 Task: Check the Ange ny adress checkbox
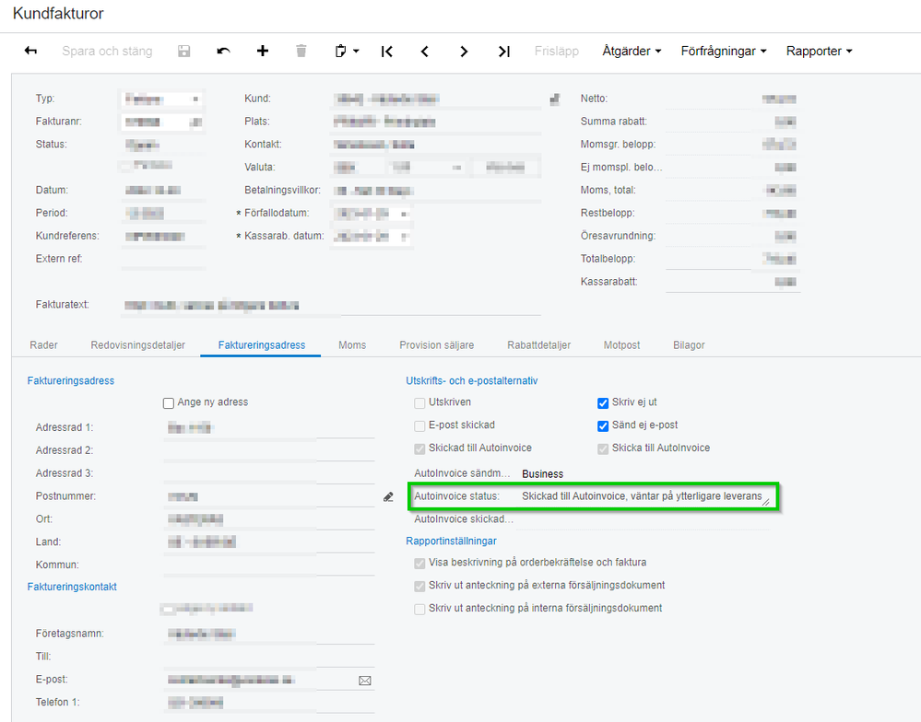[169, 403]
